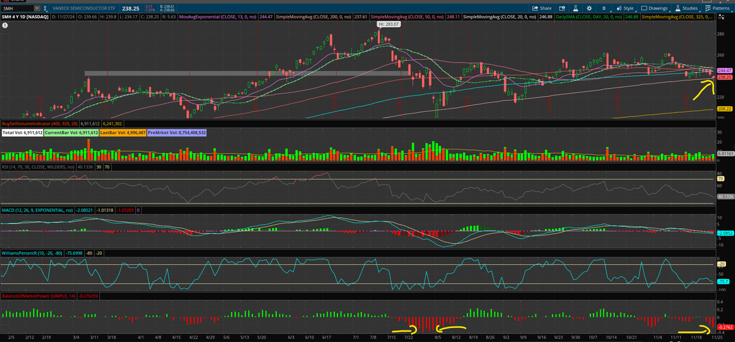
Task: Click the BuySellVolumeIndicator study label
Action: tap(39, 123)
